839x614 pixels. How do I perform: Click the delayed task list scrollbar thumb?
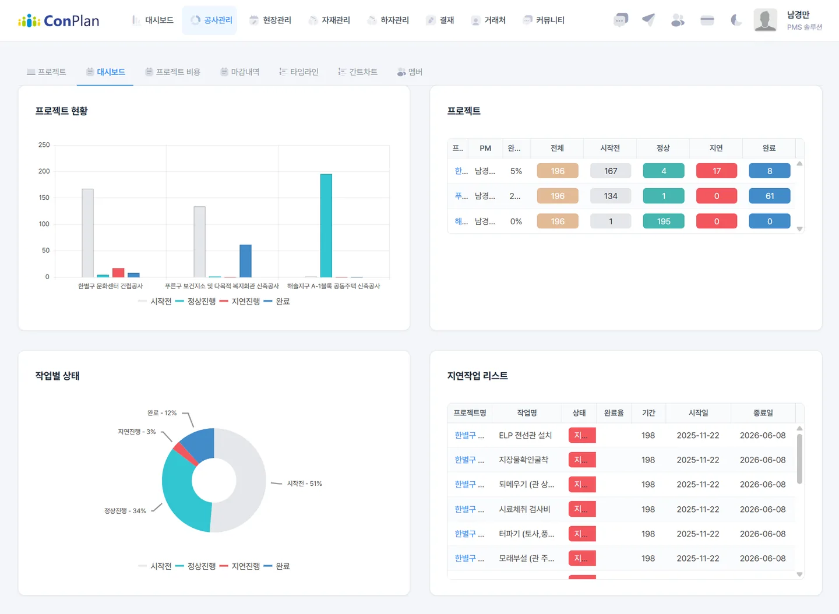point(799,458)
